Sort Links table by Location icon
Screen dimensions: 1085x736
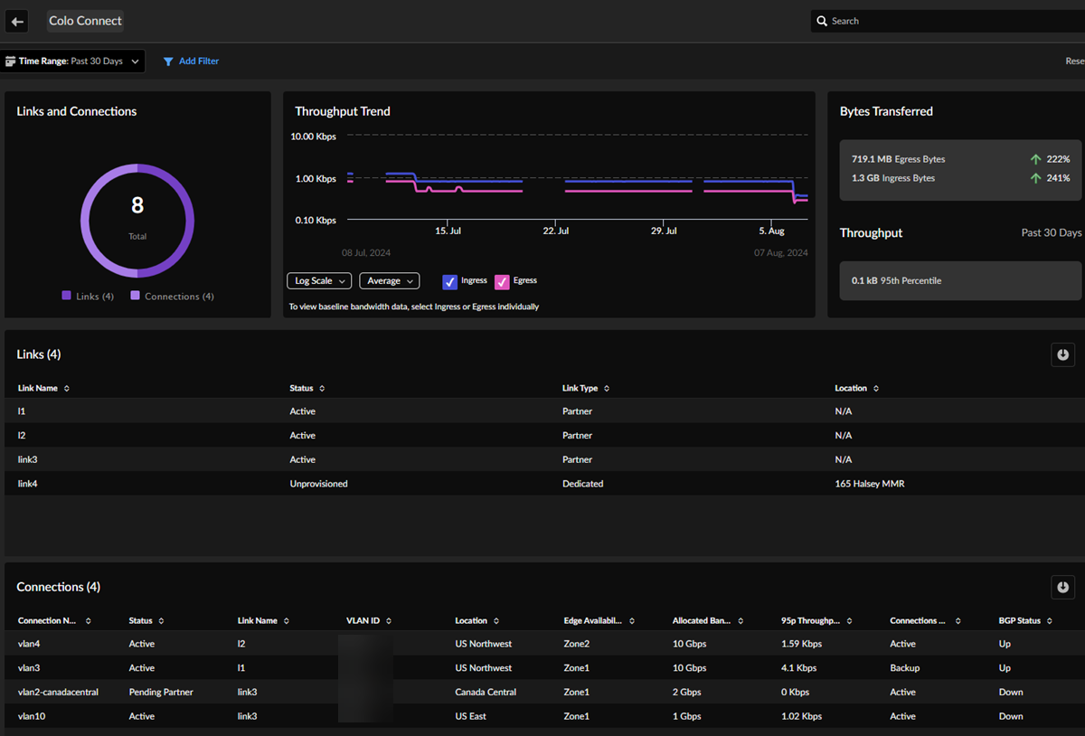pos(876,389)
